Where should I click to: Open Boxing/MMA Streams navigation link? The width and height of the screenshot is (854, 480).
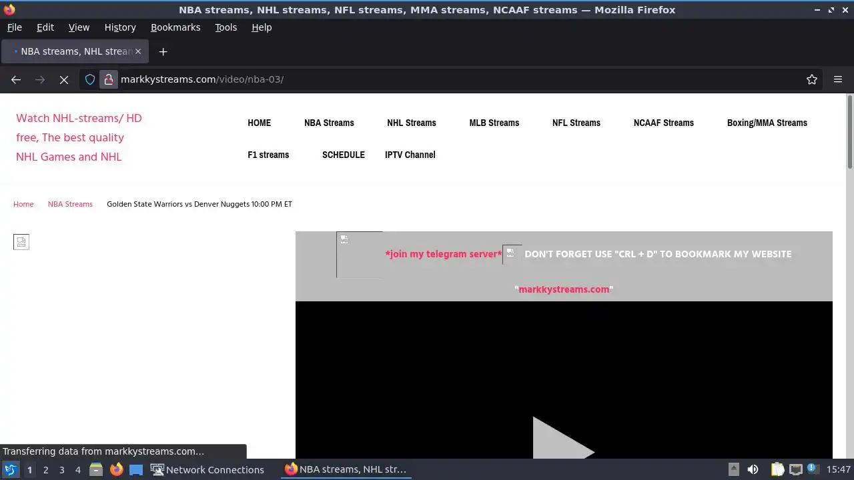click(767, 123)
